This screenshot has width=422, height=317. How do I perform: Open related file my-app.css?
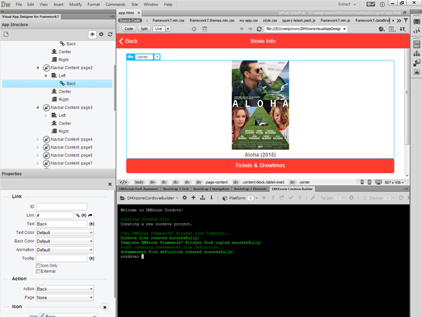click(x=249, y=21)
